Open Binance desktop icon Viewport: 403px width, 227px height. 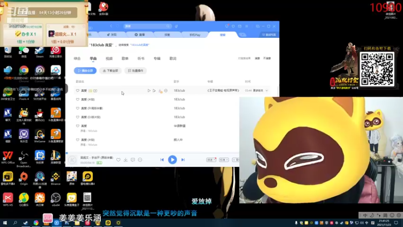(x=55, y=179)
